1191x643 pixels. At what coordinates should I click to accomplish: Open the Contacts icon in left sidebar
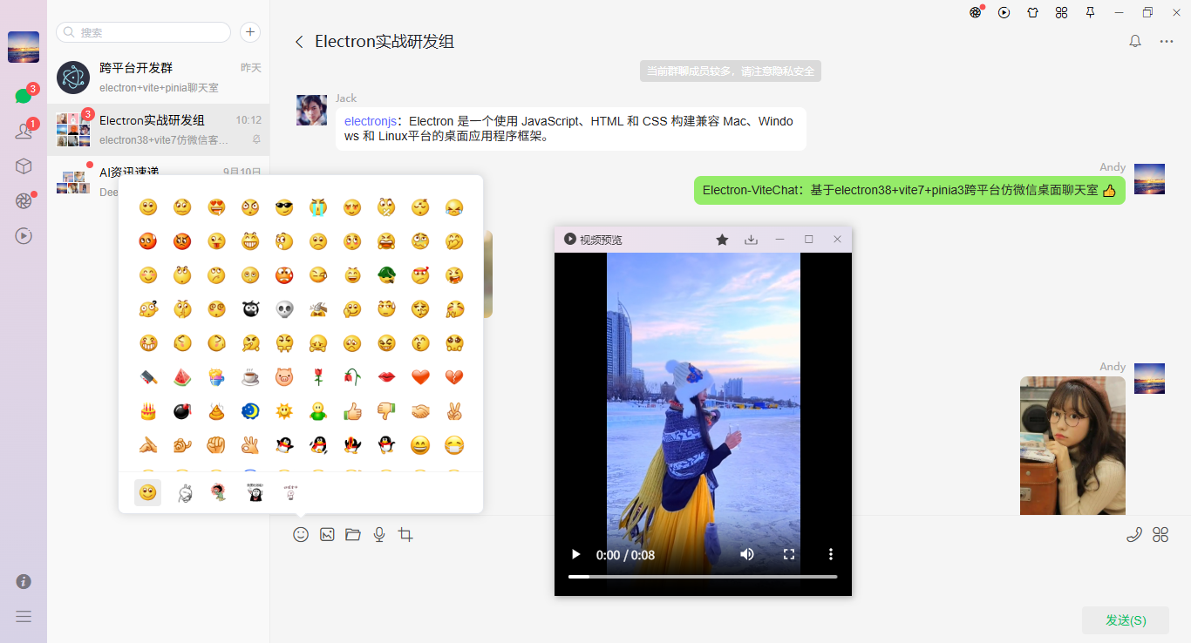tap(24, 130)
